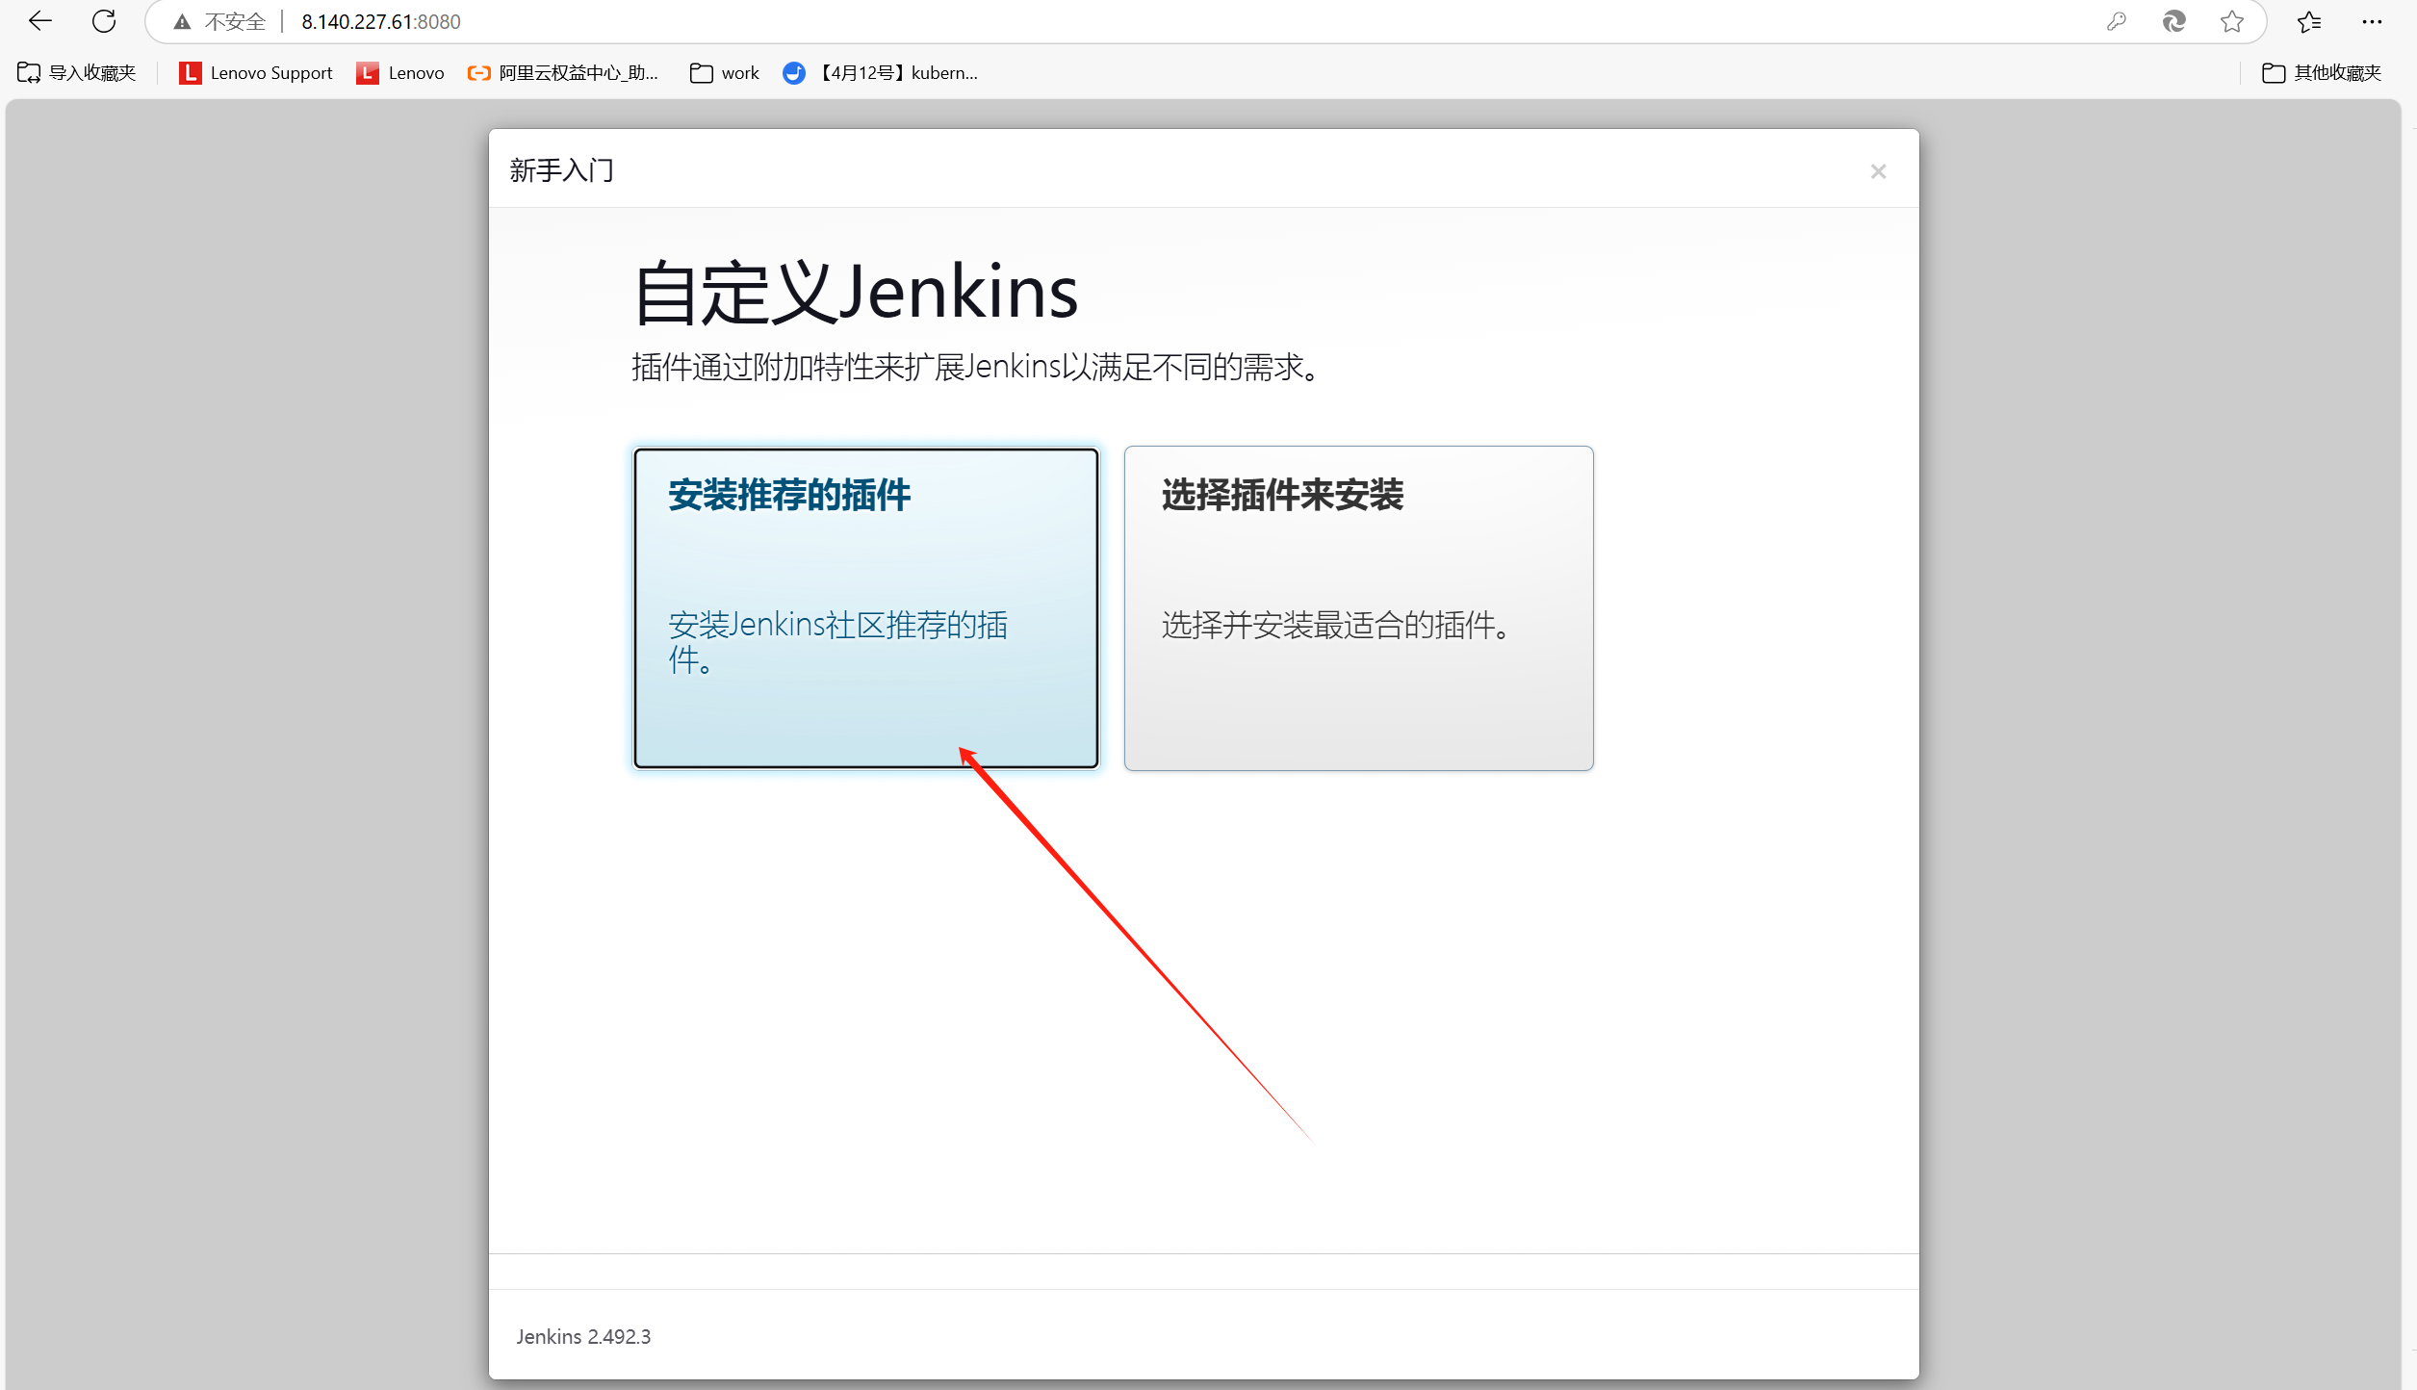Open the 【4月12号】kubern... bookmark
2417x1390 pixels.
pyautogui.click(x=881, y=73)
